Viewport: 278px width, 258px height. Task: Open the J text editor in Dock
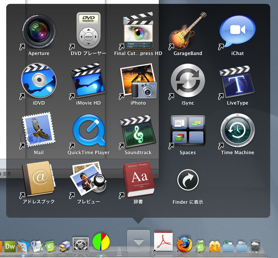pyautogui.click(x=37, y=246)
